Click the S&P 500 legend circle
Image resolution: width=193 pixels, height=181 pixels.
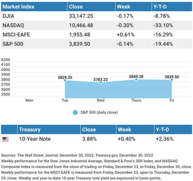click(x=75, y=112)
